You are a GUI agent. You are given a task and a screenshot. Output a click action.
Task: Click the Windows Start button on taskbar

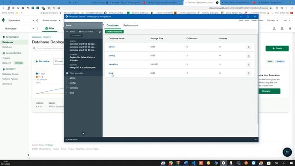(291, 163)
